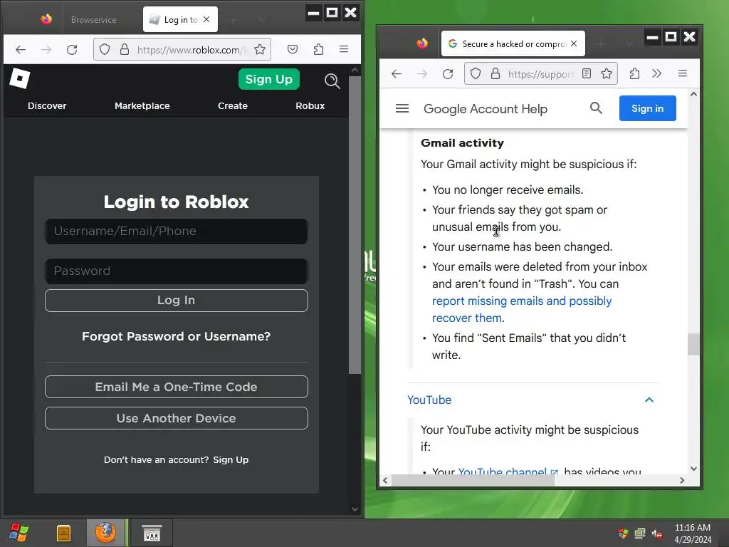
Task: Collapse the YouTube section chevron
Action: click(649, 400)
